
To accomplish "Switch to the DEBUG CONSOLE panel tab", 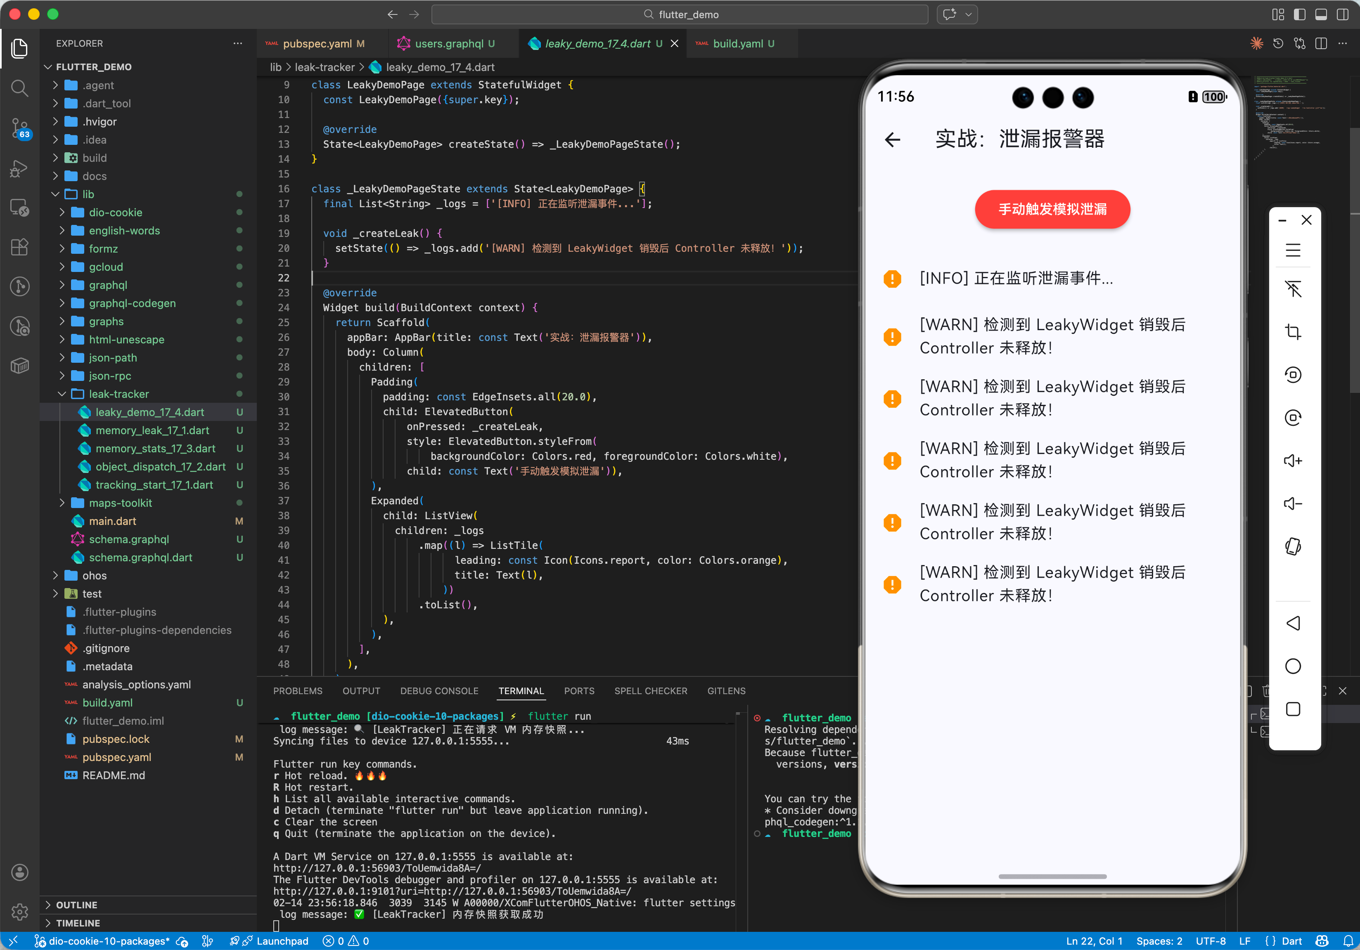I will (x=439, y=691).
